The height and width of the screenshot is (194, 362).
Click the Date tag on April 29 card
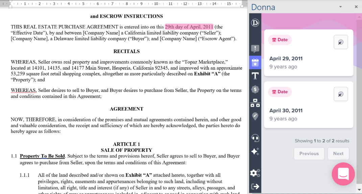coord(280,40)
